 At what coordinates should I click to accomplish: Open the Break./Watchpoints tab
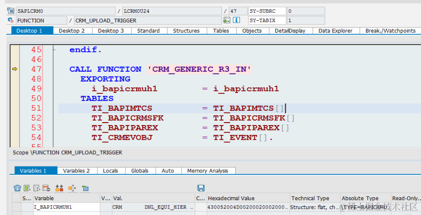(390, 31)
